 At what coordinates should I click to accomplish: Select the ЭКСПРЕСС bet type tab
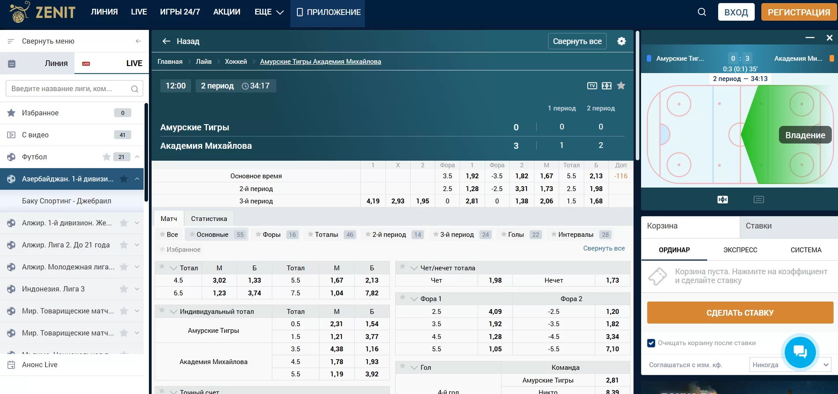click(x=740, y=250)
